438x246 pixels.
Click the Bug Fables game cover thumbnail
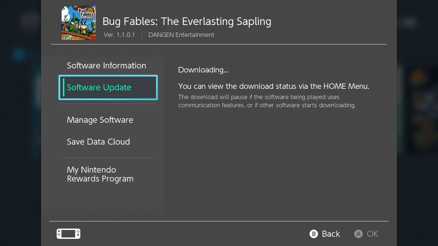click(x=79, y=23)
